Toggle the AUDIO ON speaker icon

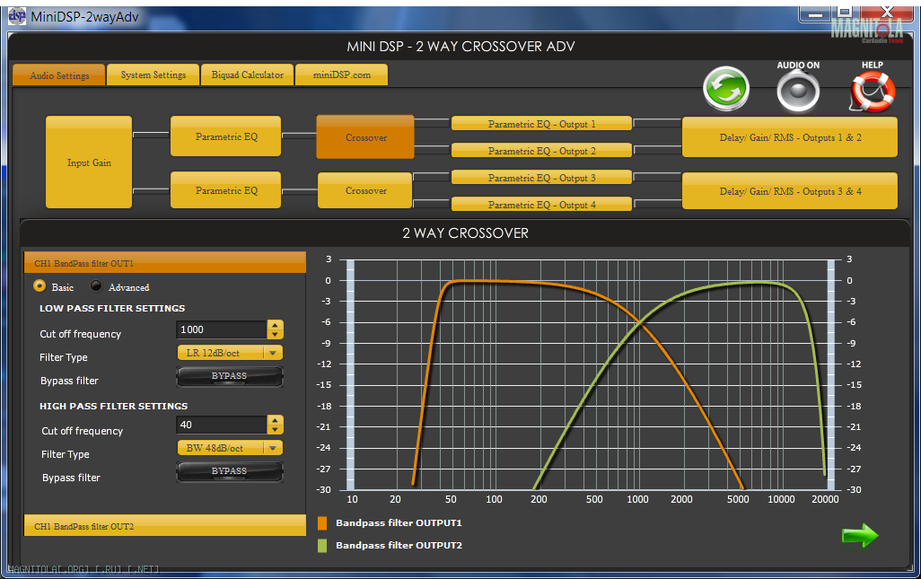798,91
